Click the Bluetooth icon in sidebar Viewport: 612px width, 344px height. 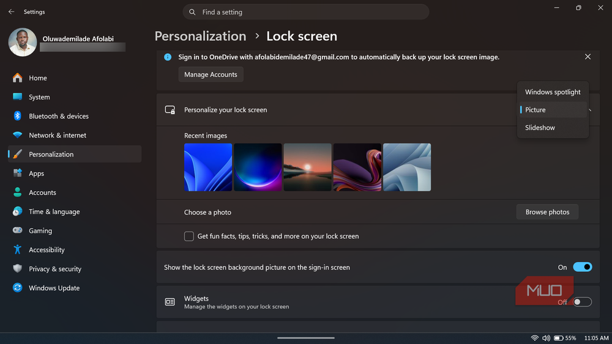[x=17, y=116]
